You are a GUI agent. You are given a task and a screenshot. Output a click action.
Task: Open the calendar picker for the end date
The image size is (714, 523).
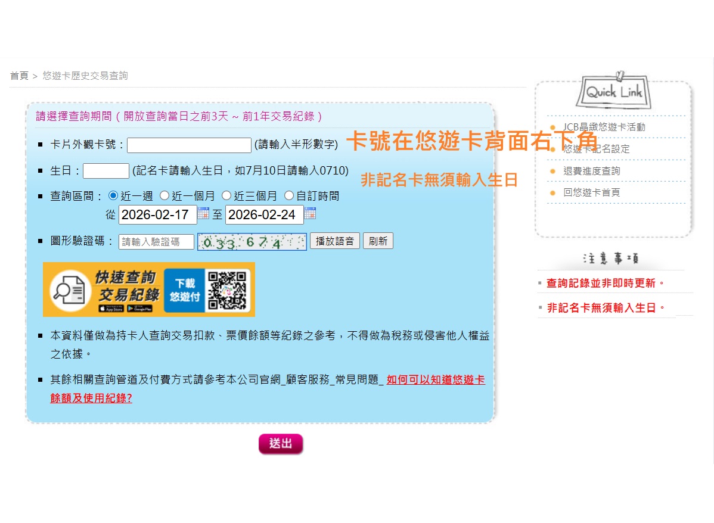point(310,214)
